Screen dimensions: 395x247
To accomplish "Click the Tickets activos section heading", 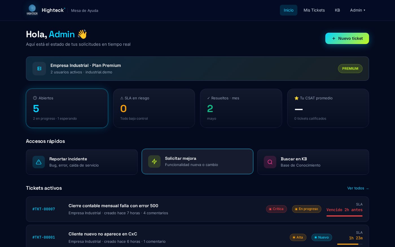I will tap(44, 188).
